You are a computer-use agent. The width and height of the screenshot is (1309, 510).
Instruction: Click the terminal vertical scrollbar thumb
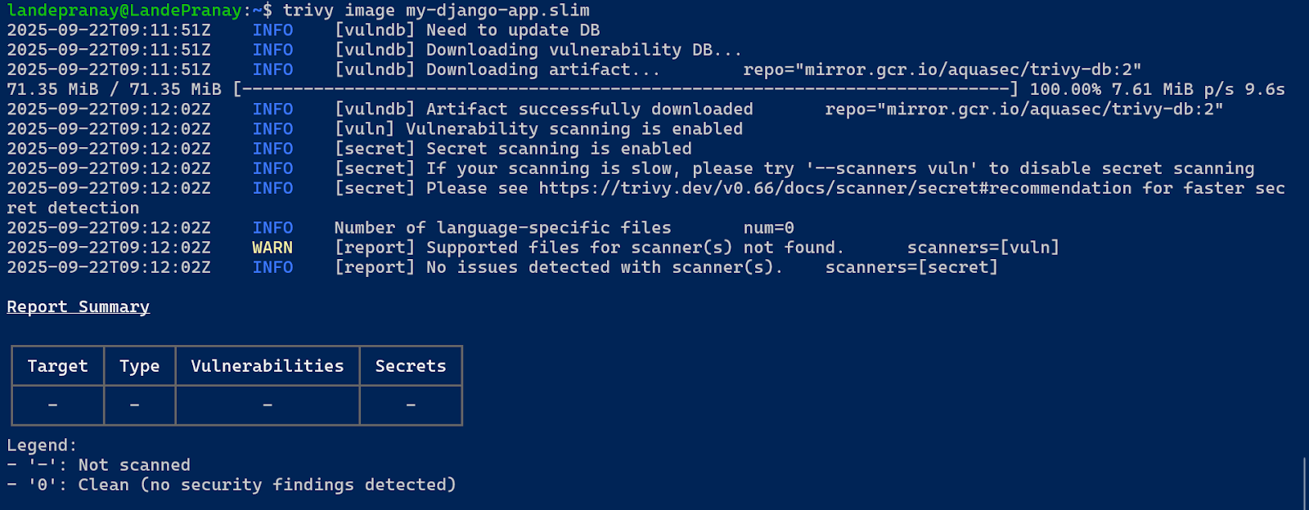point(1304,482)
